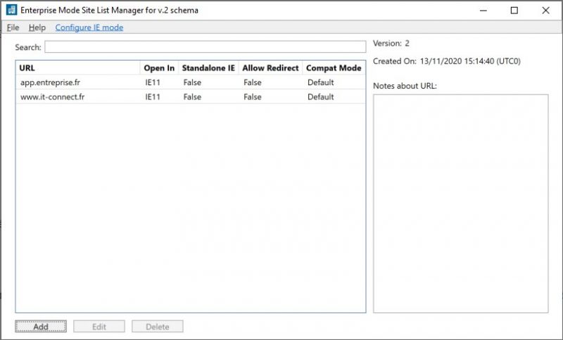The width and height of the screenshot is (563, 340).
Task: Click the Edit button
Action: (x=99, y=327)
